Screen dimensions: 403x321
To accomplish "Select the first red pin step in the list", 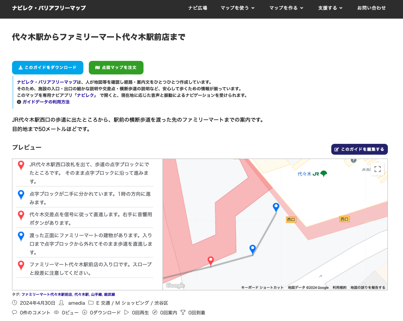I will 21,166.
